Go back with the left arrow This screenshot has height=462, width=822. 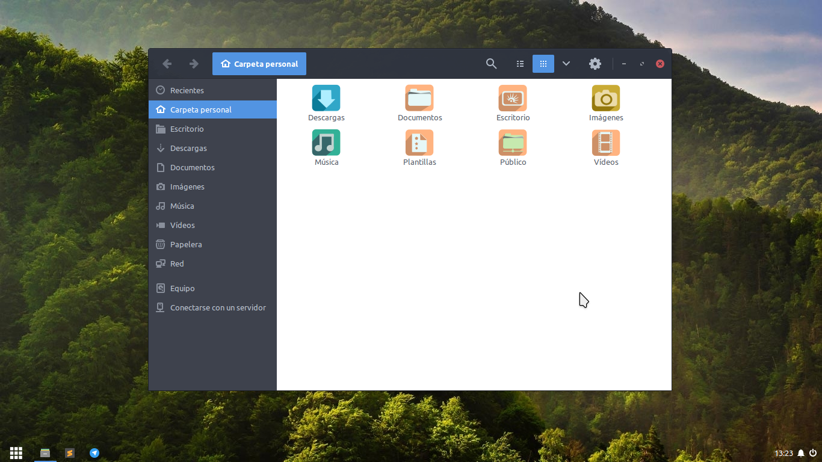(167, 64)
